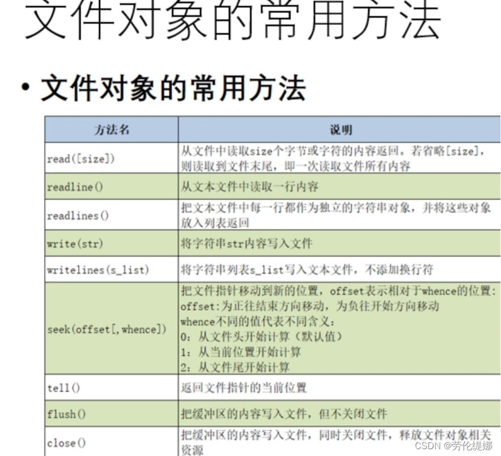The height and width of the screenshot is (456, 501).
Task: Click the 方法名 column header
Action: tap(111, 129)
